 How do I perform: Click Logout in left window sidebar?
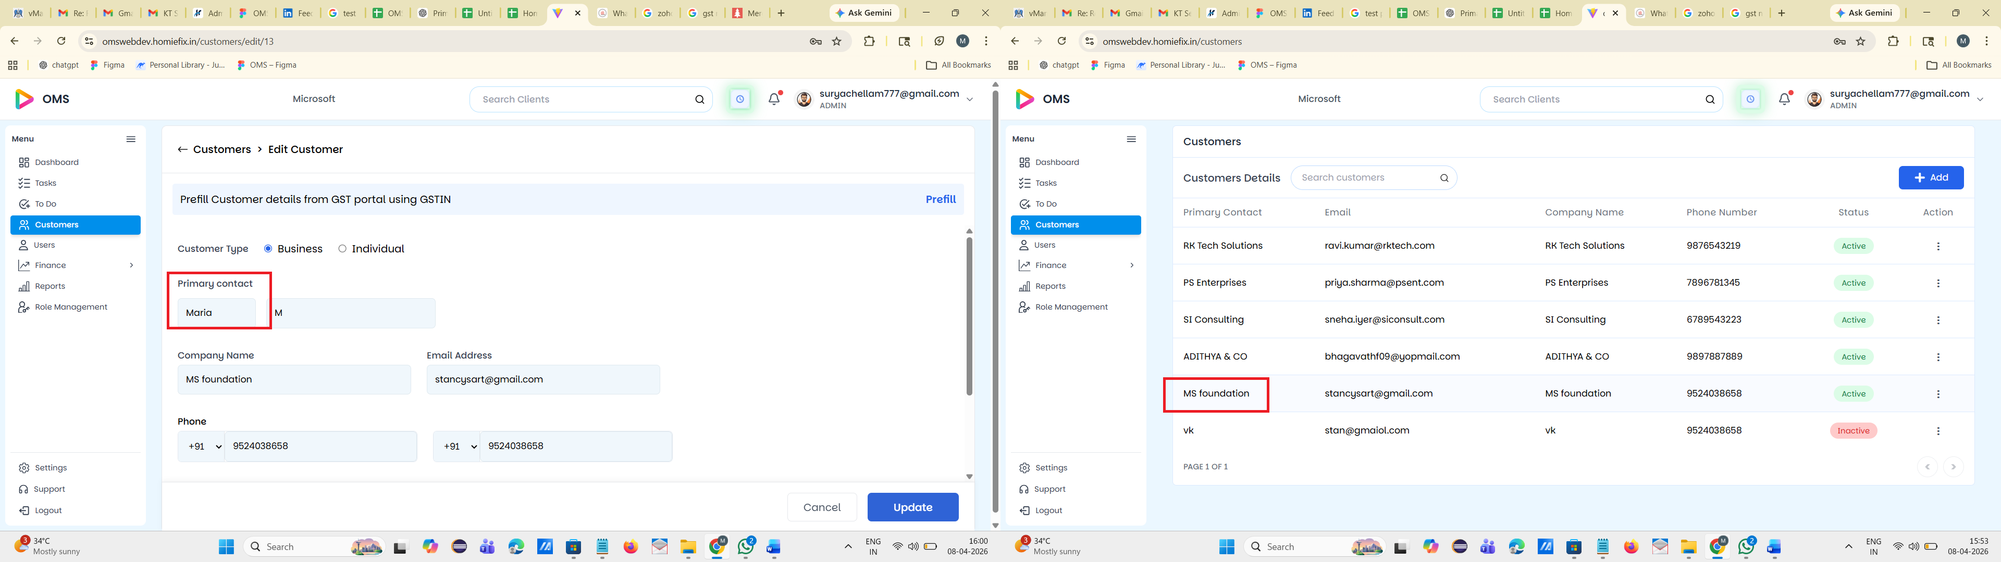point(47,511)
